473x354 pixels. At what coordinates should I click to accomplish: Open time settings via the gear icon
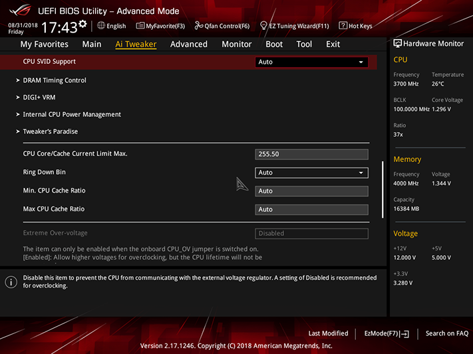point(82,24)
